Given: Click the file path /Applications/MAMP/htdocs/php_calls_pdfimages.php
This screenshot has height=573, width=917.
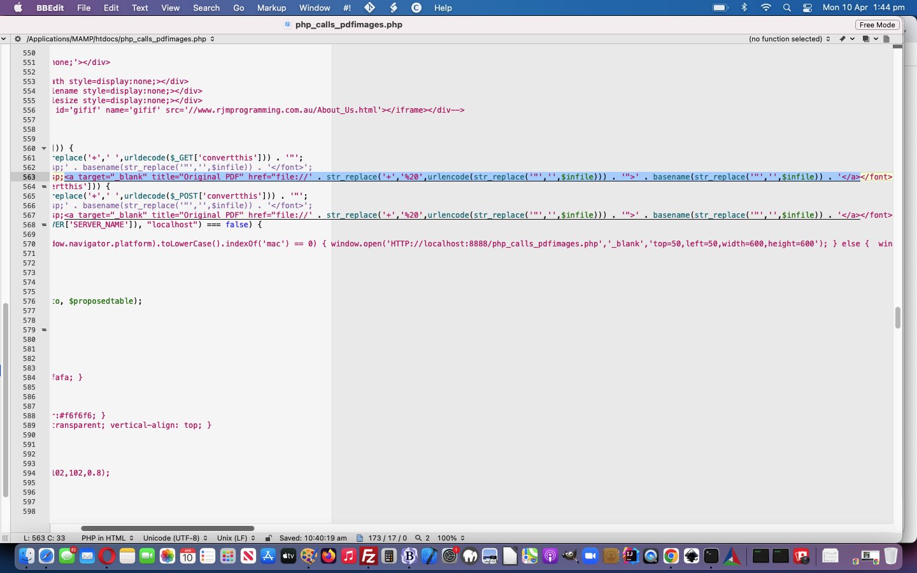Looking at the screenshot, I should click(x=117, y=39).
